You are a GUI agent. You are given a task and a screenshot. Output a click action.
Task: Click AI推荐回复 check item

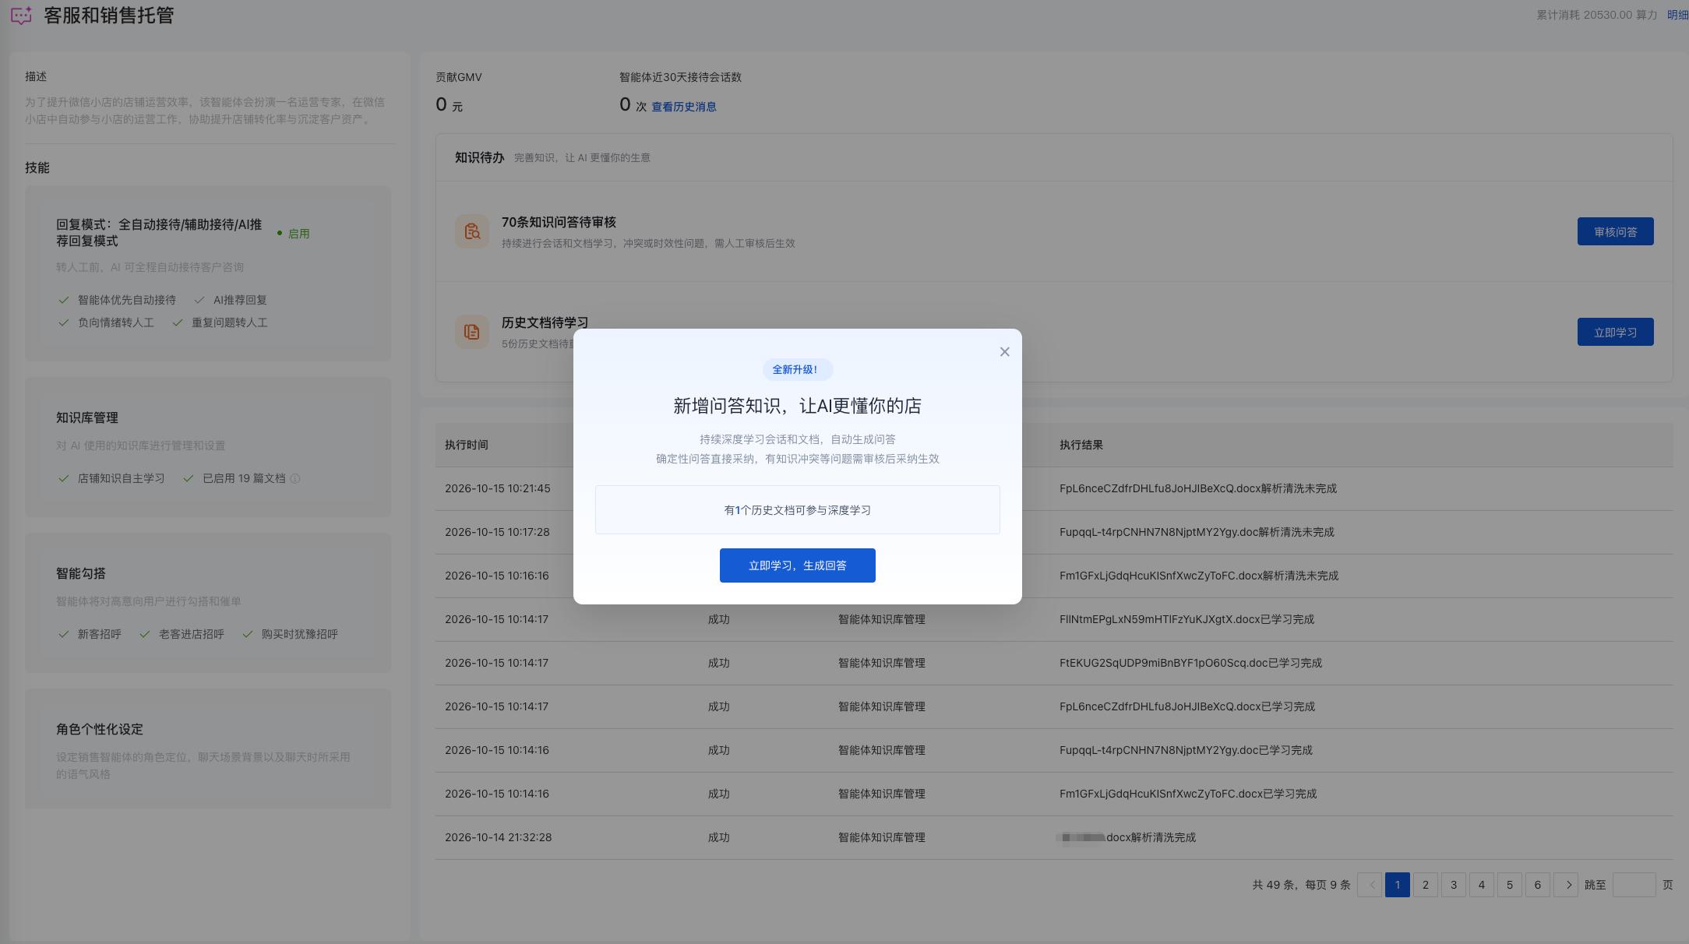click(x=231, y=300)
